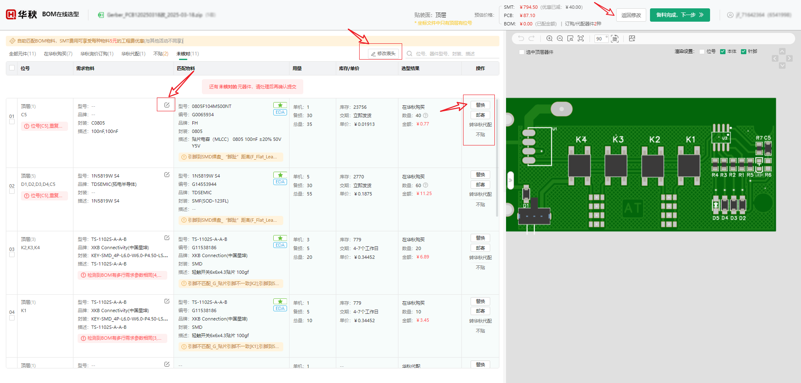Viewport: 801px width, 383px height.
Task: Activate the area zoom magnifier tool
Action: coord(570,38)
